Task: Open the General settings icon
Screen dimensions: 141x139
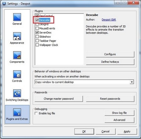Action: [17, 17]
